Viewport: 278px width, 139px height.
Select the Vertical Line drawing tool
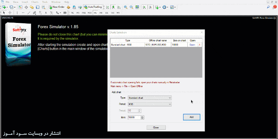pos(17,13)
